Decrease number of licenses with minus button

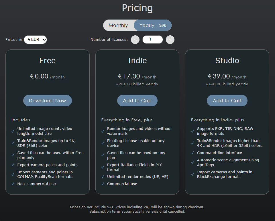pos(135,40)
